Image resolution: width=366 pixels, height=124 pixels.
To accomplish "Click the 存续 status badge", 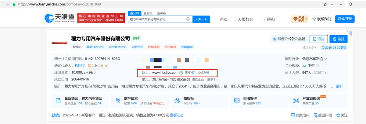I will 136,39.
